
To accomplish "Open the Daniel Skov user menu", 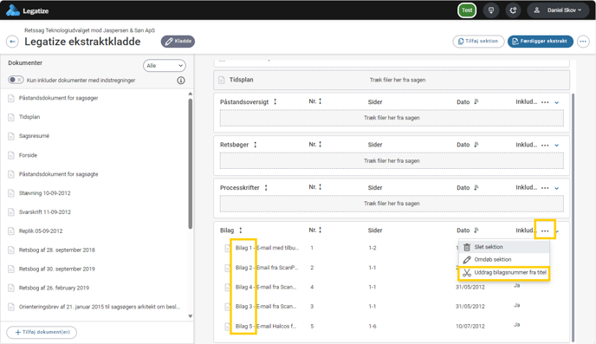I will point(559,10).
